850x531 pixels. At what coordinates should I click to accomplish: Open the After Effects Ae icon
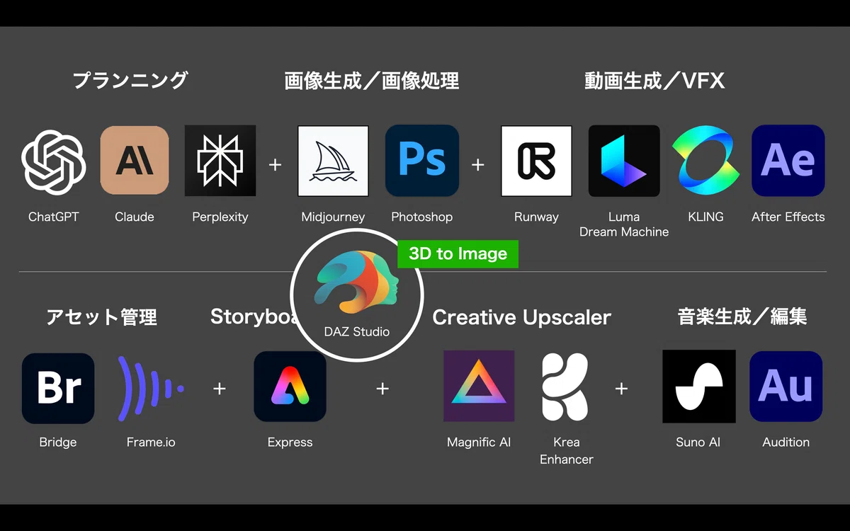click(788, 161)
